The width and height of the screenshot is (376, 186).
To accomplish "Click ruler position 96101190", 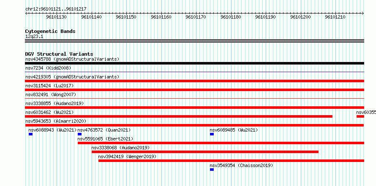I will (265, 17).
